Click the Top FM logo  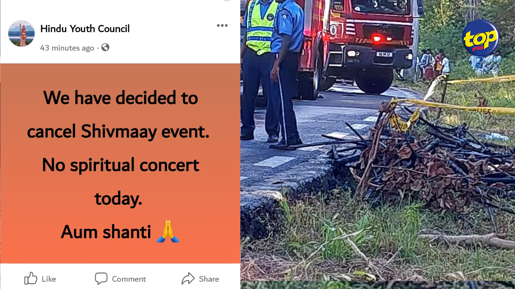click(480, 38)
